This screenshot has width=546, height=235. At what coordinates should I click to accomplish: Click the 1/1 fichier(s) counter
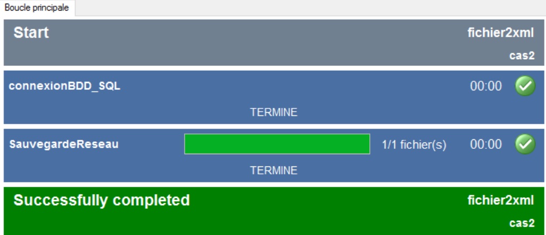(413, 145)
